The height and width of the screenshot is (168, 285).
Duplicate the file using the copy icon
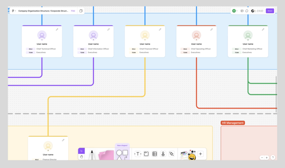81,11
